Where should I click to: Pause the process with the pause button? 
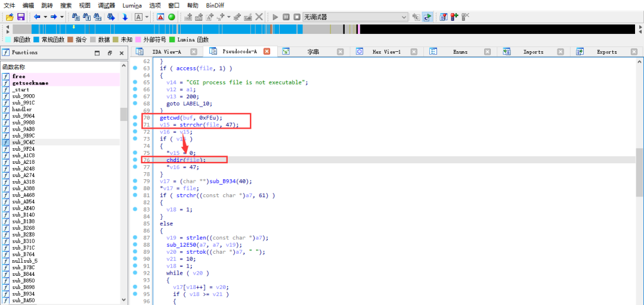[286, 17]
